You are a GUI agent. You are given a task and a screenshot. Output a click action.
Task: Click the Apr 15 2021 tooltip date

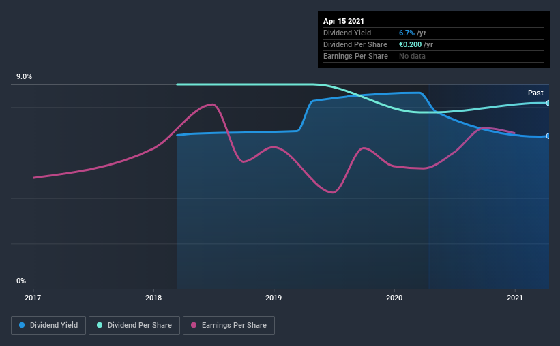344,21
